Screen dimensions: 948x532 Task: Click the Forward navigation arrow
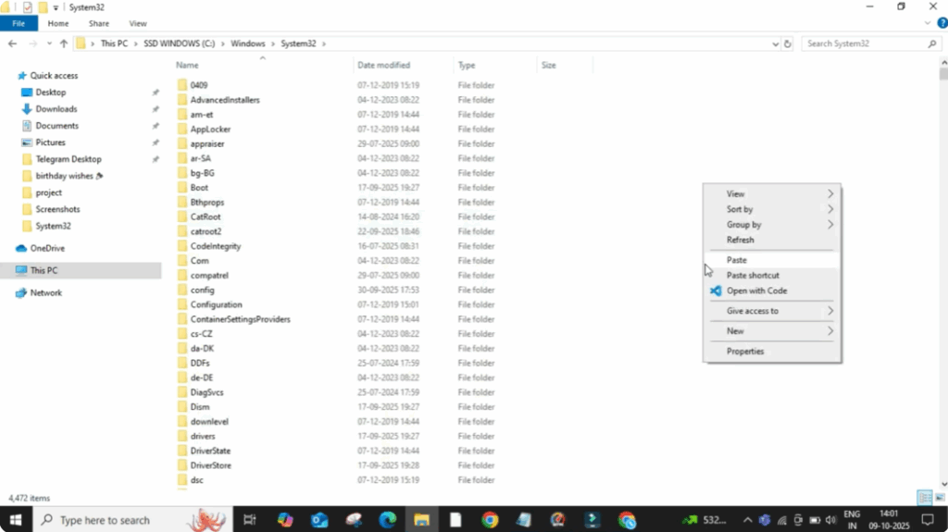[32, 43]
